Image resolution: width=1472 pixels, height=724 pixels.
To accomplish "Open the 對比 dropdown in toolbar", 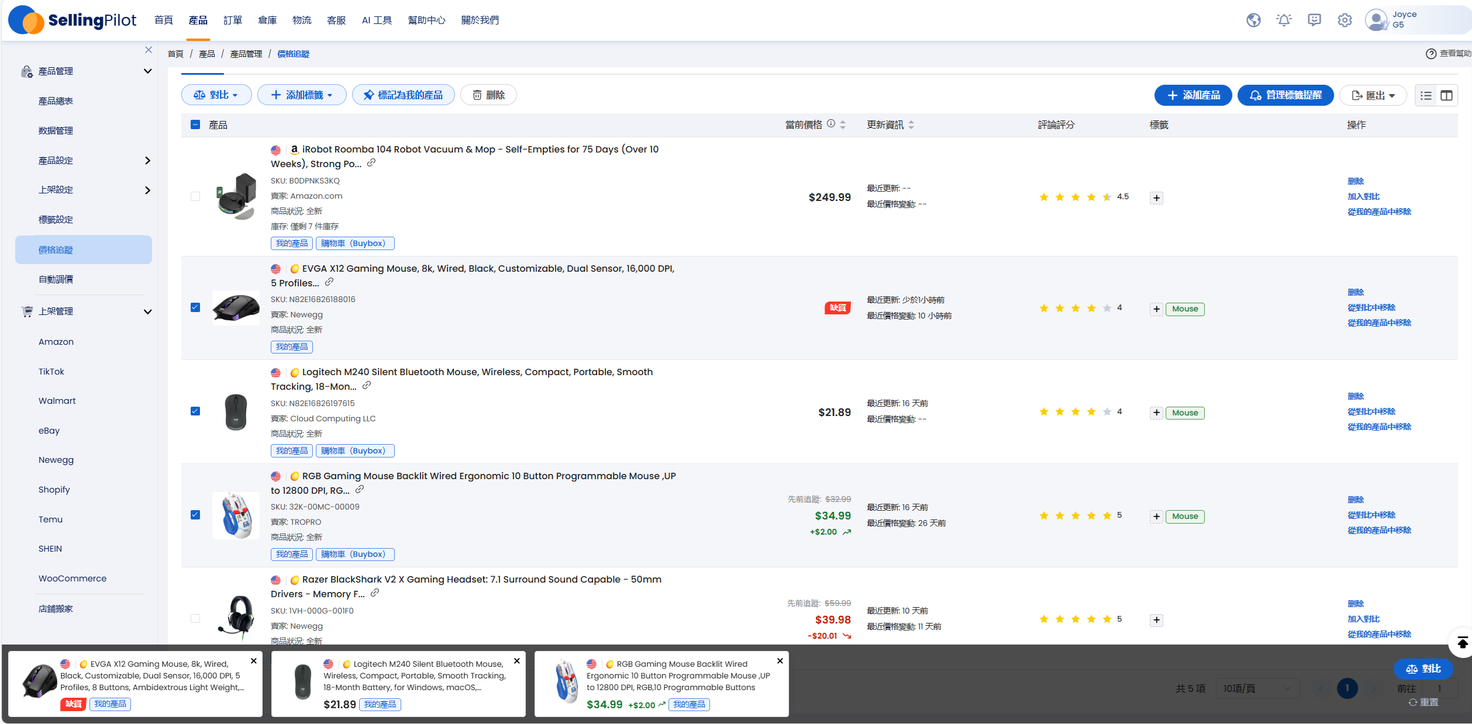I will pyautogui.click(x=216, y=95).
